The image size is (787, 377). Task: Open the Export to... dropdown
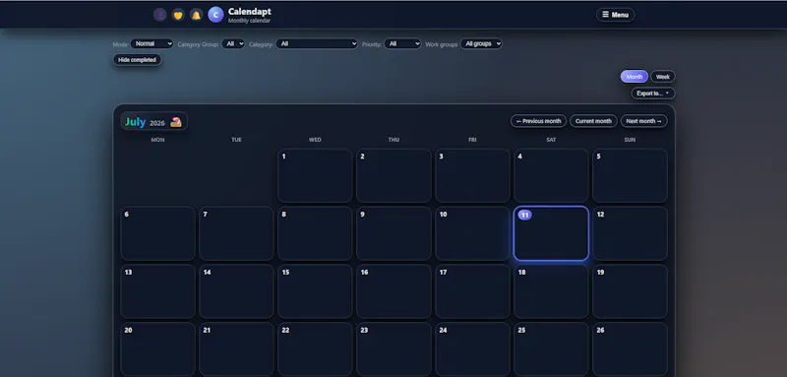tap(653, 94)
